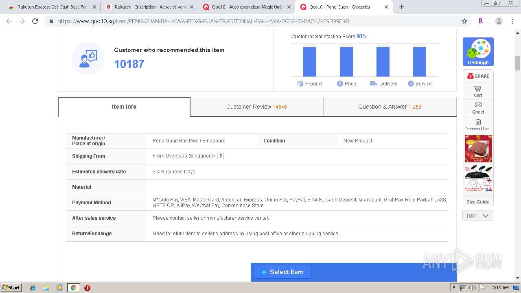
Task: Open the Rakuten extension icon in the toolbar
Action: click(x=481, y=21)
